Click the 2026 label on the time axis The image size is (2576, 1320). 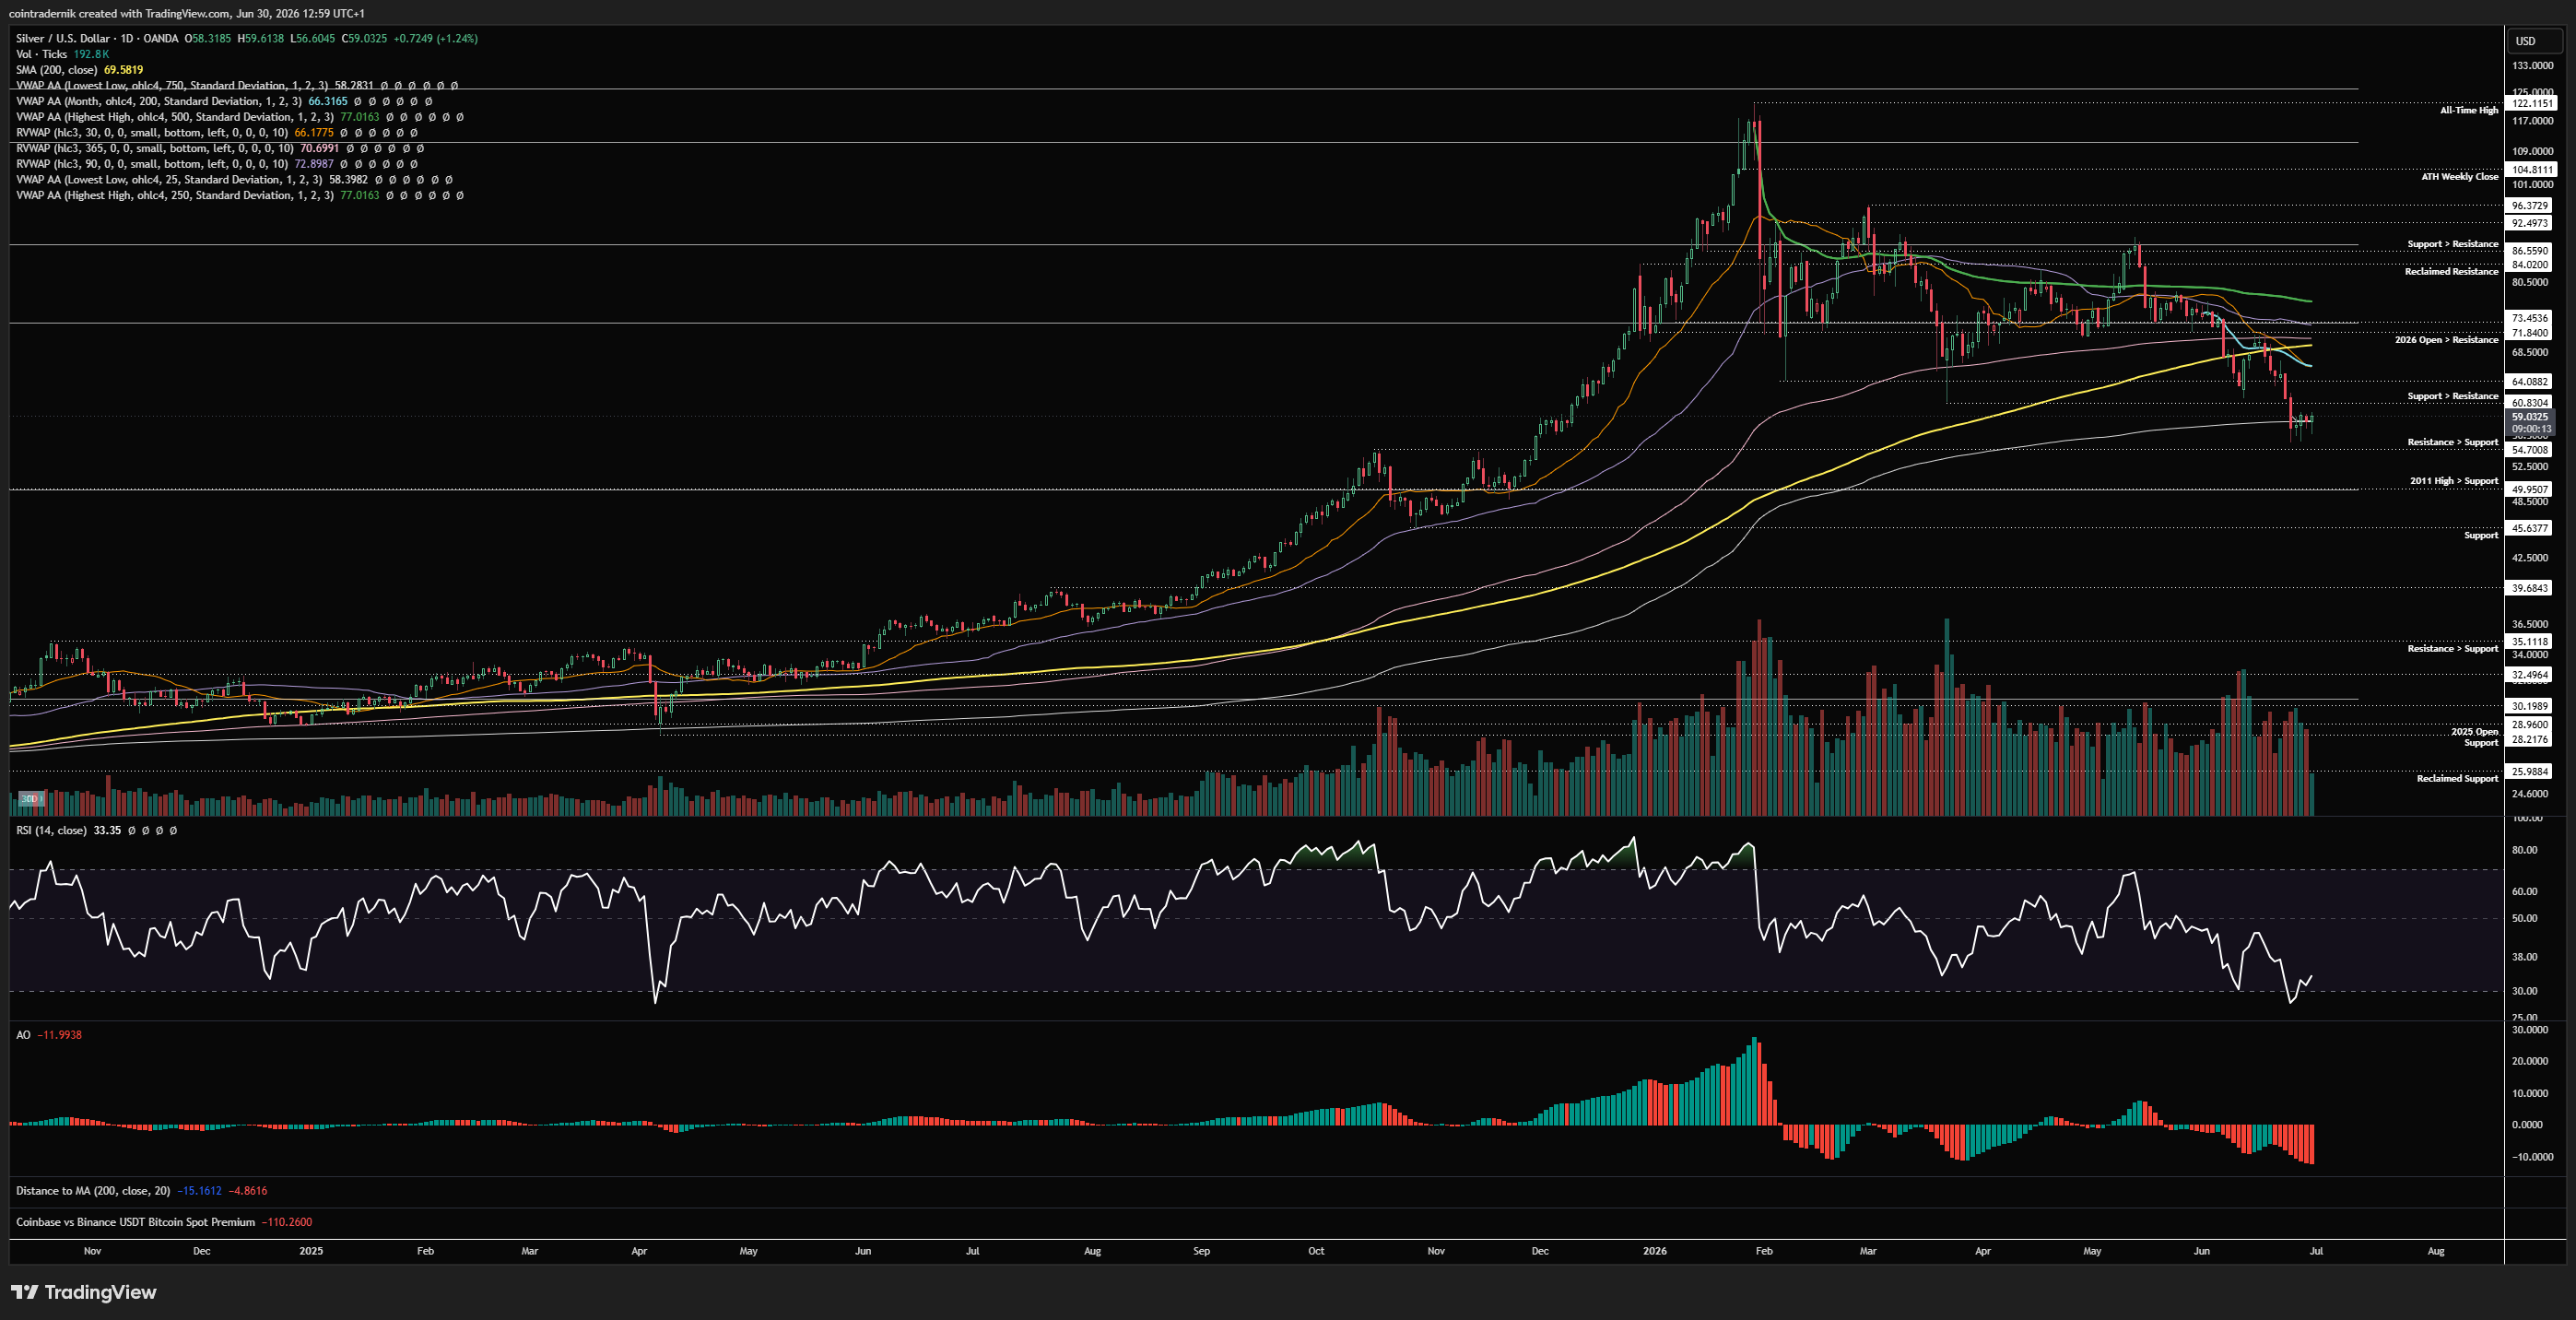1655,1251
